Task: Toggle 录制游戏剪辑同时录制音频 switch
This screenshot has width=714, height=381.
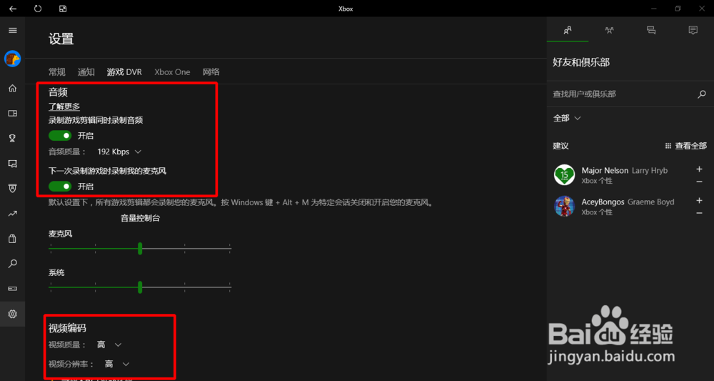Action: pyautogui.click(x=60, y=136)
